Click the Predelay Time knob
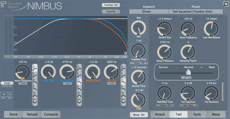 (x=138, y=51)
